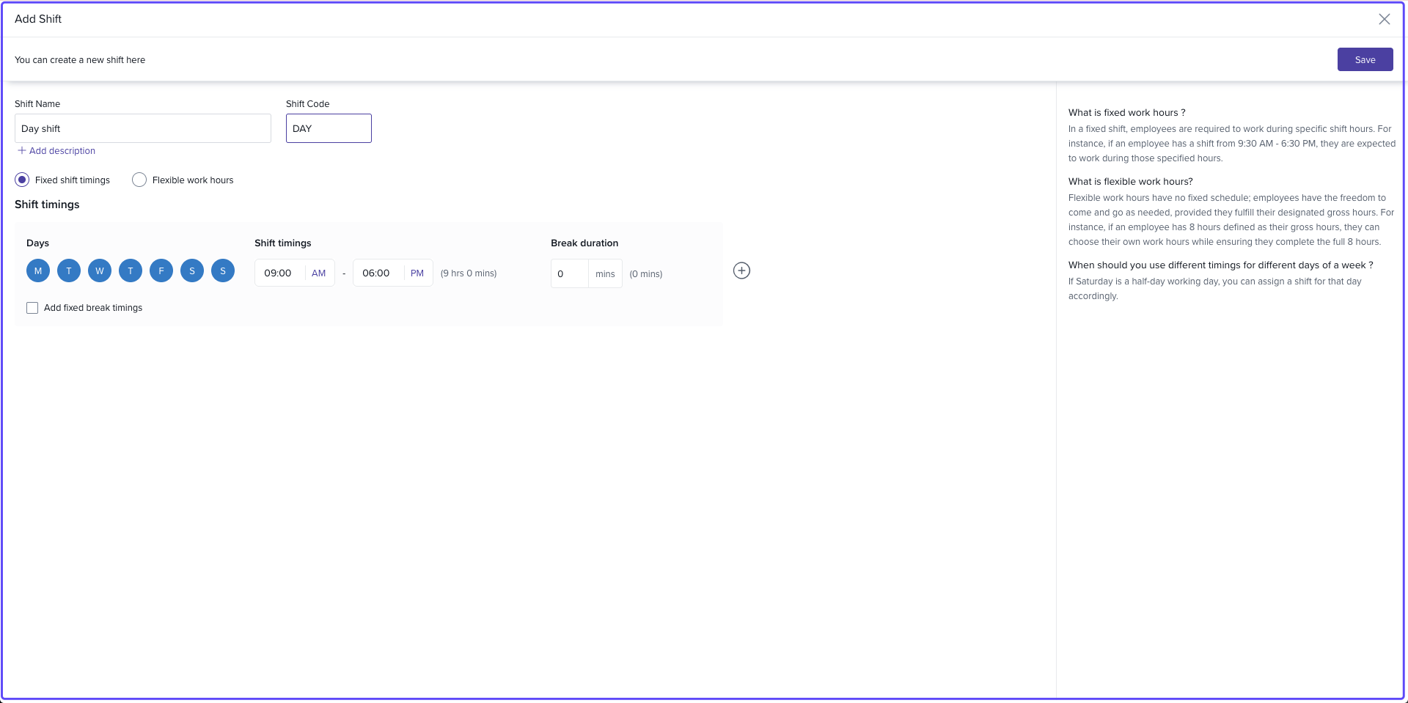Viewport: 1408px width, 703px height.
Task: Open the 06:00 end time field
Action: click(x=376, y=273)
